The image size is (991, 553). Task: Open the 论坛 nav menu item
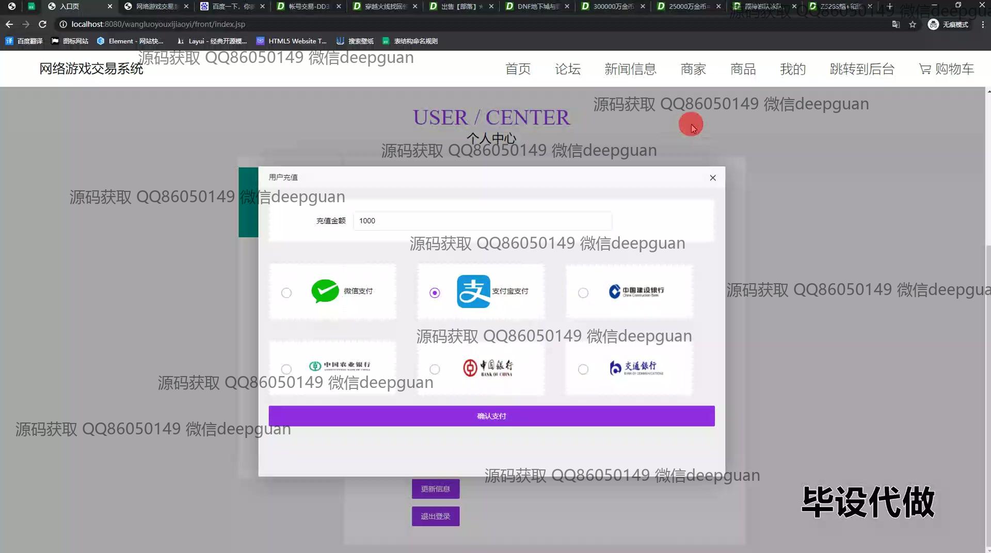point(568,69)
